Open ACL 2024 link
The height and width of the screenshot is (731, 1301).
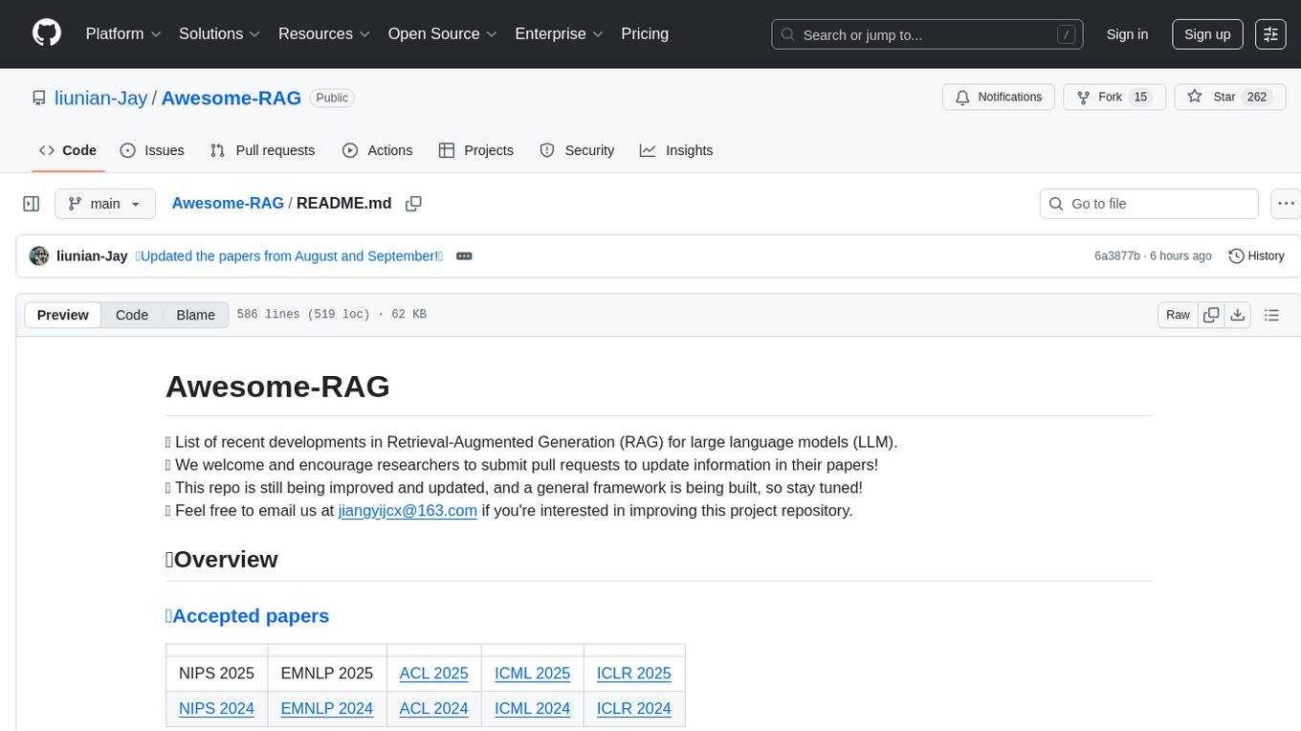coord(433,708)
